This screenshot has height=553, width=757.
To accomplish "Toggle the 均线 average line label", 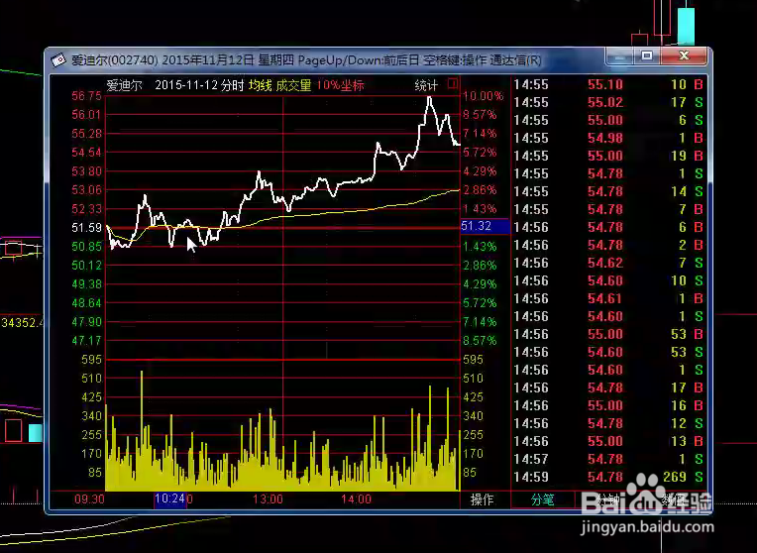I will (x=261, y=85).
